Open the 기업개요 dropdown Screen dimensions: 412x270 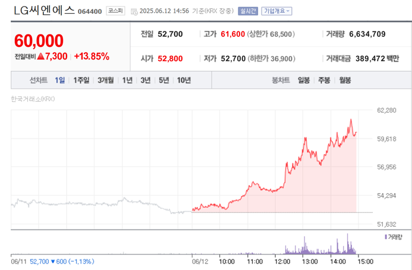276,11
